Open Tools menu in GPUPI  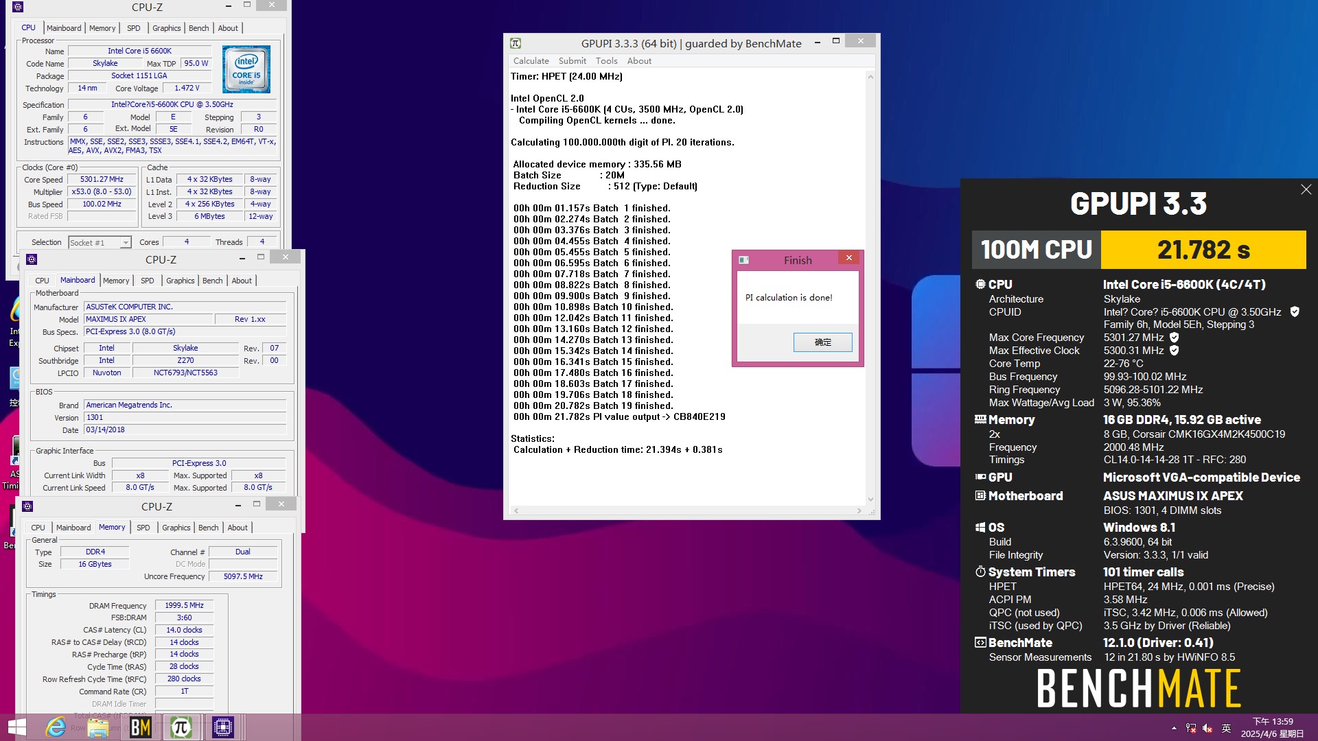[x=607, y=61]
